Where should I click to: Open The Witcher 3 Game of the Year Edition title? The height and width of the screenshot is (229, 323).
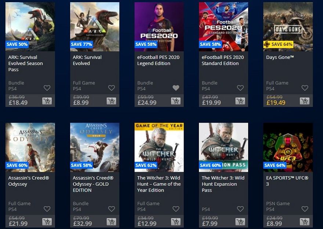click(159, 184)
